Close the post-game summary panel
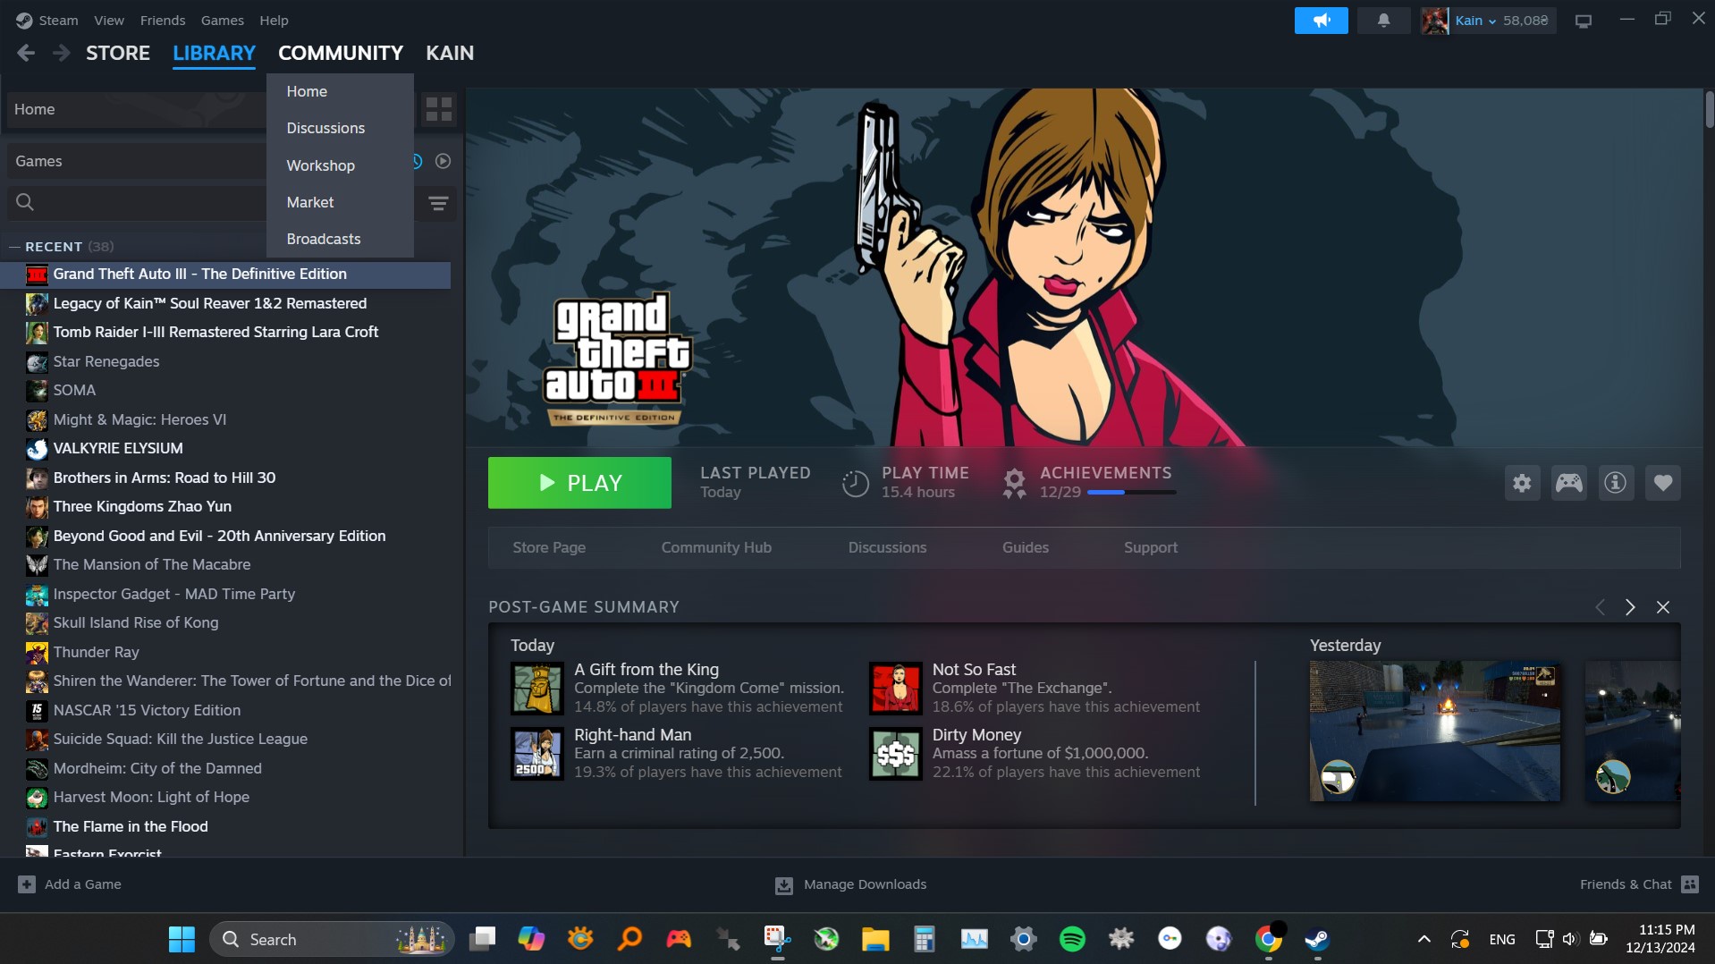This screenshot has width=1715, height=964. (1663, 607)
